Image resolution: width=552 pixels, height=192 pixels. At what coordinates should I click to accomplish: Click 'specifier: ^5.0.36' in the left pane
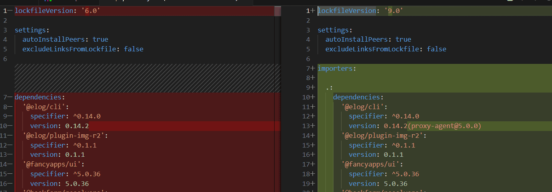pos(65,174)
